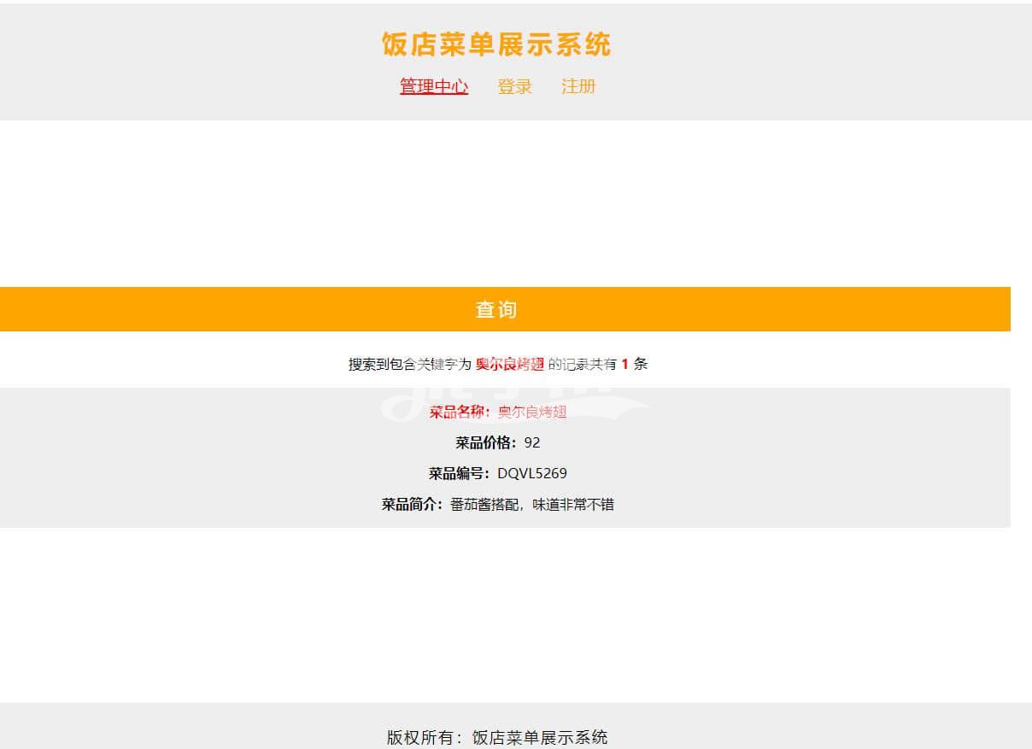Click the description 番茄酱搭配，味道非常不错

532,504
